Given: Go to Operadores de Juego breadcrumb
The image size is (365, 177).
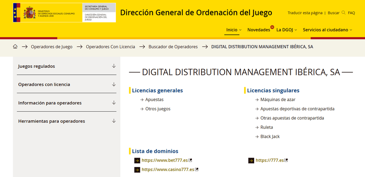Looking at the screenshot, I should point(52,46).
